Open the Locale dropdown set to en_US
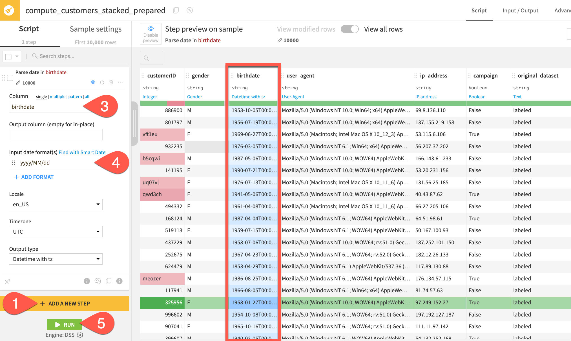571x341 pixels. [56, 204]
